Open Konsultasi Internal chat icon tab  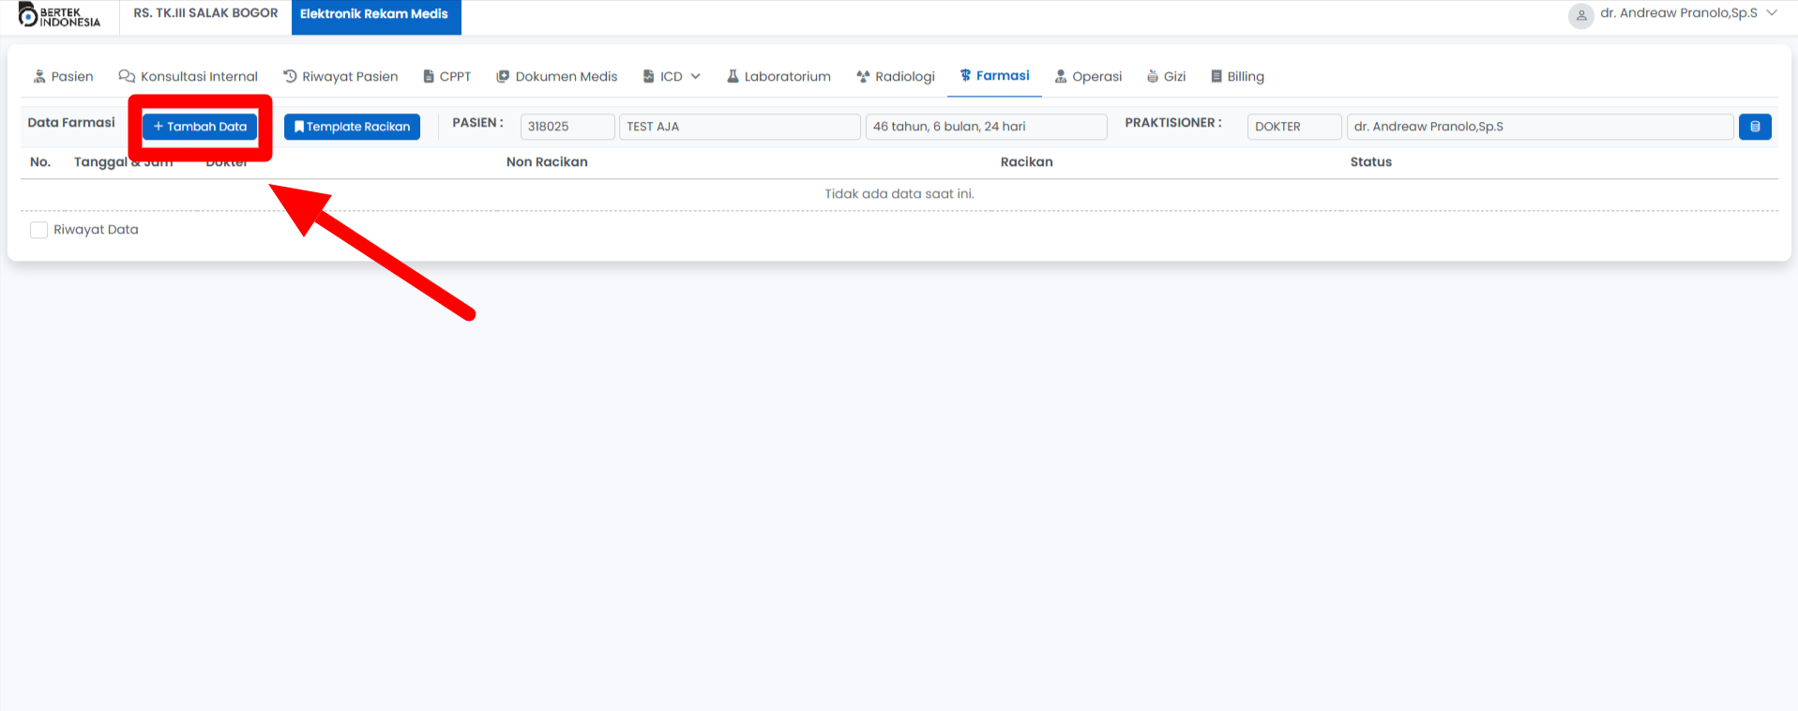tap(127, 76)
